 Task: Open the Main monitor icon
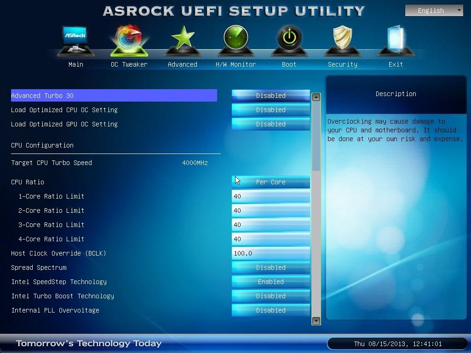click(75, 41)
